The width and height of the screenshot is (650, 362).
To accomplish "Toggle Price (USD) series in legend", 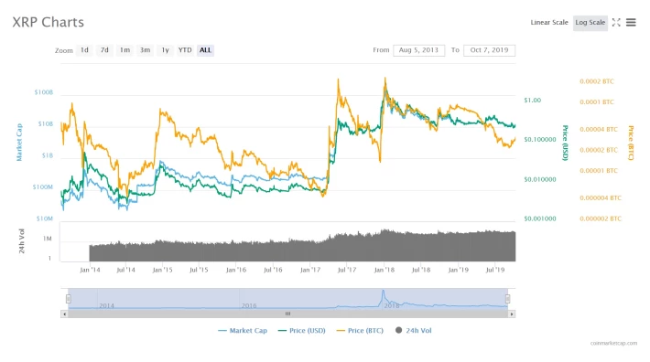I will click(302, 330).
